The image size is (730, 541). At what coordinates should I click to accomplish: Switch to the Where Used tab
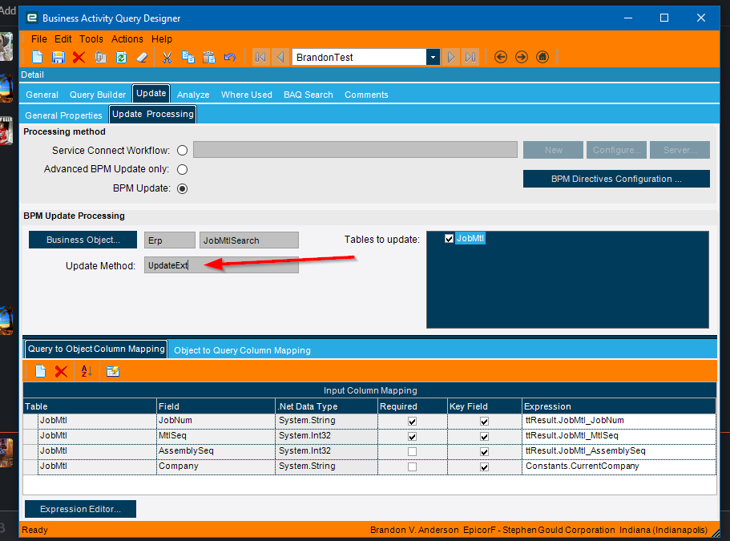[247, 95]
